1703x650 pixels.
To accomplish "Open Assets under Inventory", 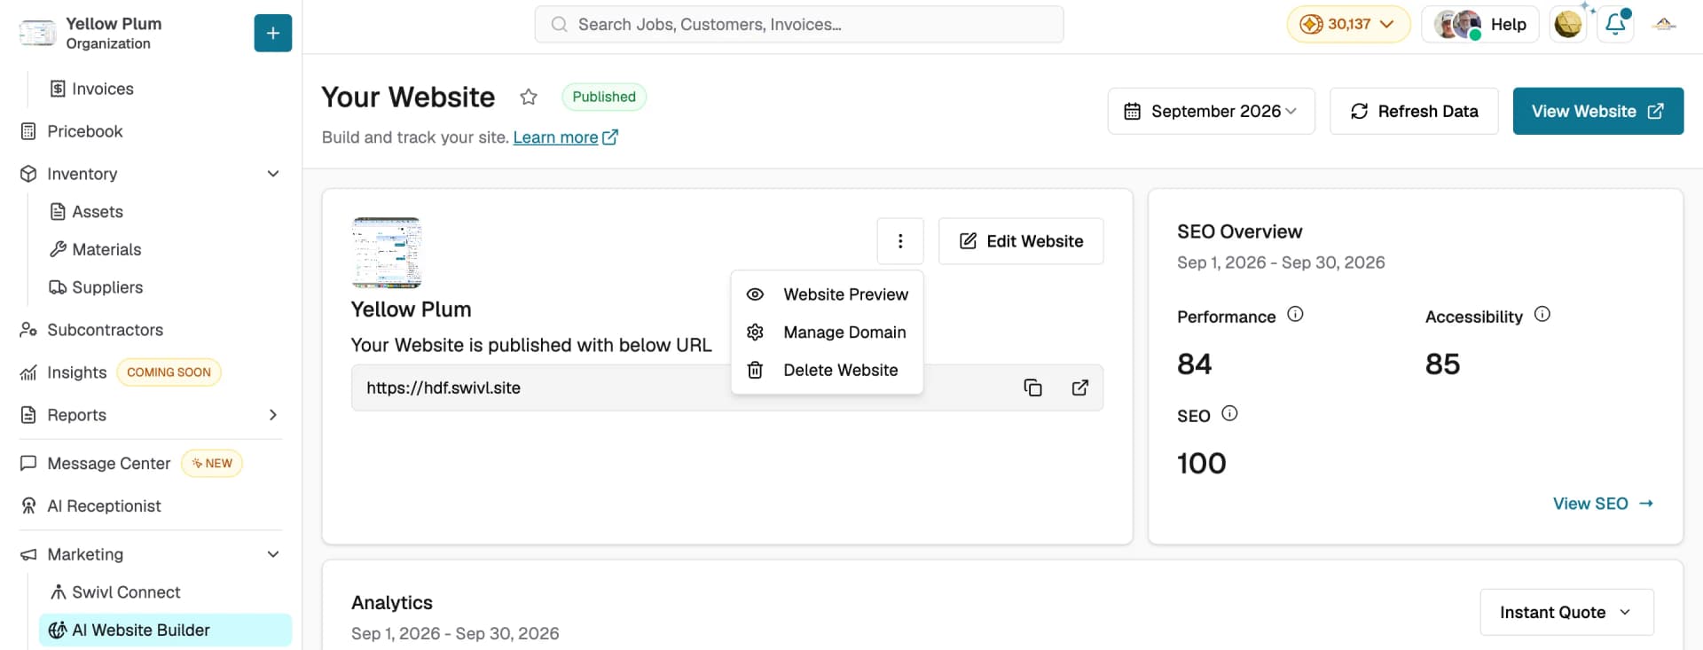I will (x=87, y=212).
